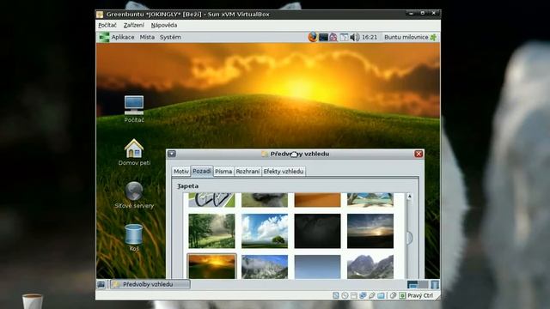
Task: Close the Předvolby vzhledu dialog
Action: [x=419, y=154]
